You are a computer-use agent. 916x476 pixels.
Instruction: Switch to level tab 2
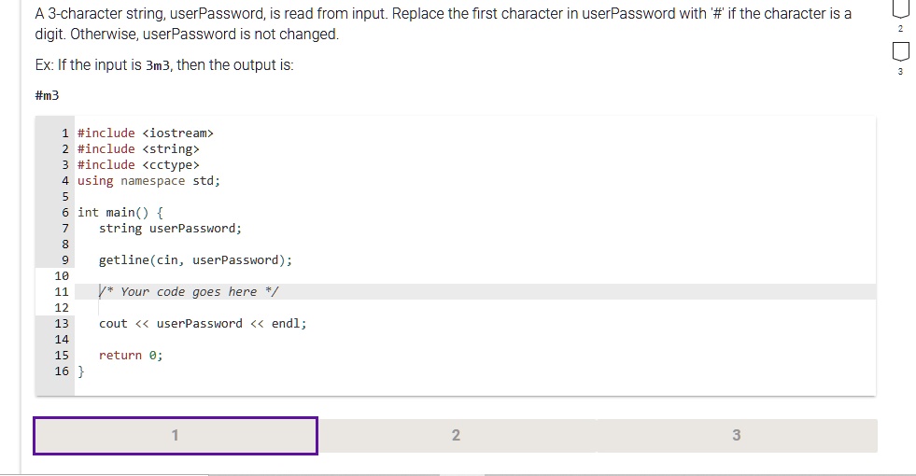[456, 436]
